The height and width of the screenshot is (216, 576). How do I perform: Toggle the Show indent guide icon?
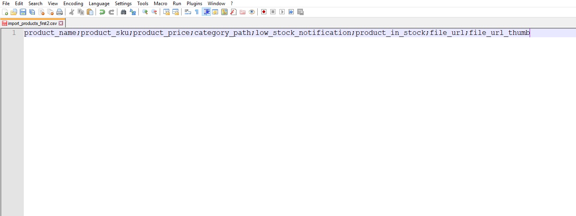pos(206,12)
